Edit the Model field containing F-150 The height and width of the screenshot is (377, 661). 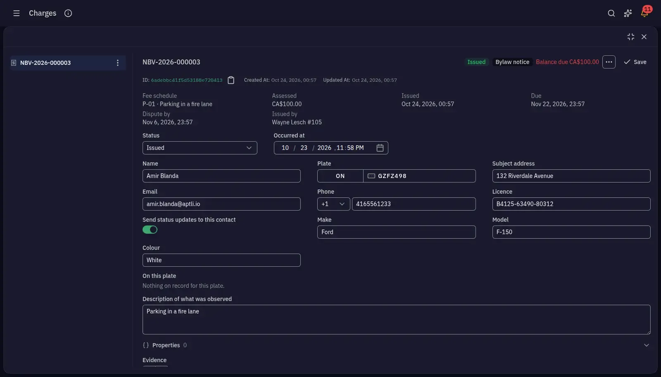[571, 232]
